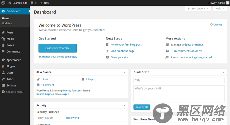Open the Settings menu label
Viewport: 230px width, 125px height.
tap(11, 85)
